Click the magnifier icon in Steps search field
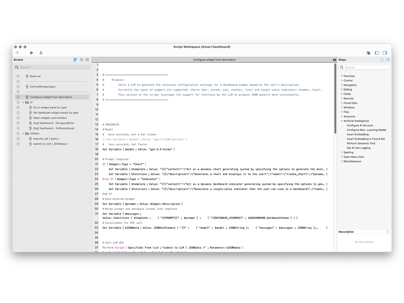This screenshot has width=404, height=303. point(342,67)
